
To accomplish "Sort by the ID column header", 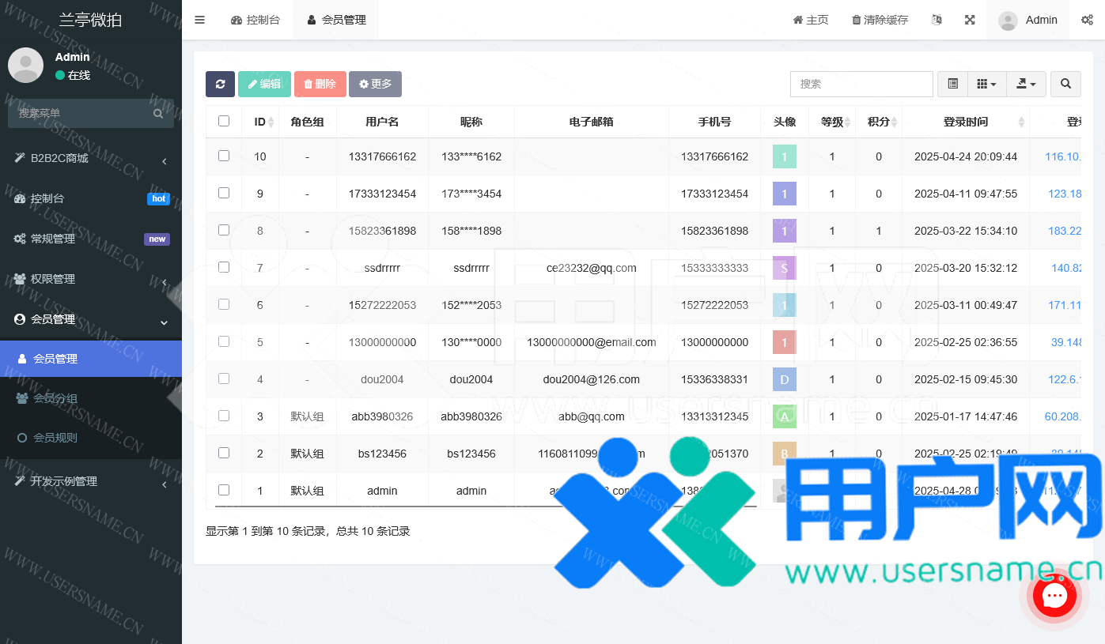I will pyautogui.click(x=260, y=122).
